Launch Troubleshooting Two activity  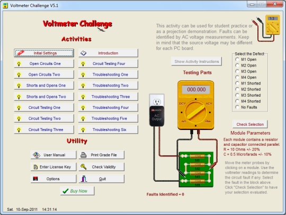(x=108, y=86)
